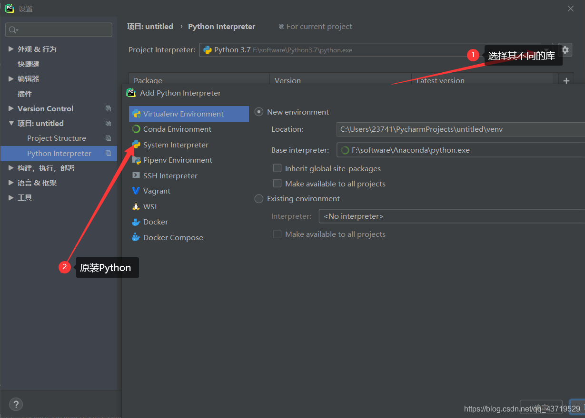
Task: Open 插件 settings page
Action: (25, 94)
